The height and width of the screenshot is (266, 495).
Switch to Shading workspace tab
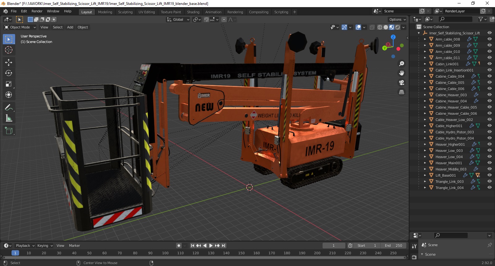pos(193,12)
